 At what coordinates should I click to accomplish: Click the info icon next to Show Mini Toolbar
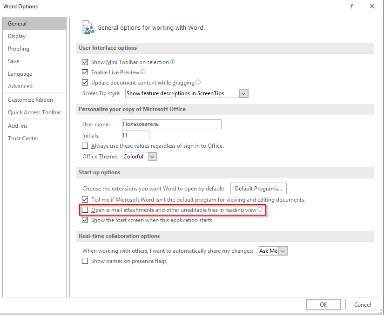172,62
